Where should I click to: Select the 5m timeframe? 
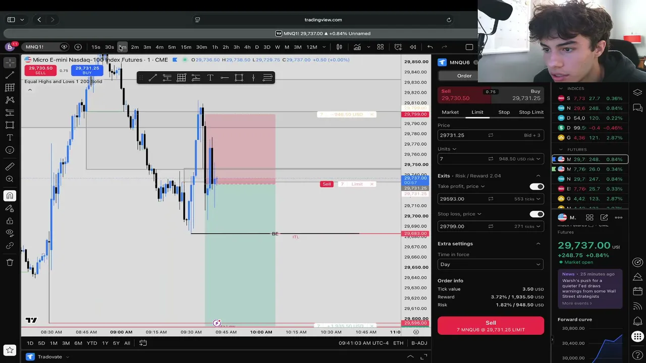coord(172,47)
